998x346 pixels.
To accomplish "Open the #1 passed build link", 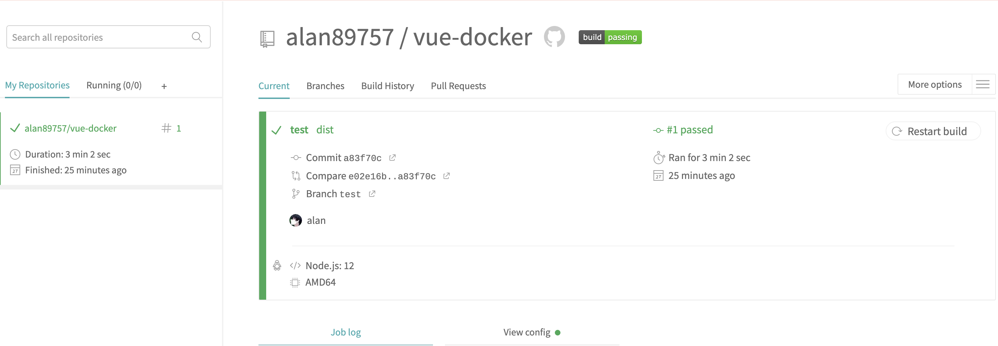I will point(683,129).
